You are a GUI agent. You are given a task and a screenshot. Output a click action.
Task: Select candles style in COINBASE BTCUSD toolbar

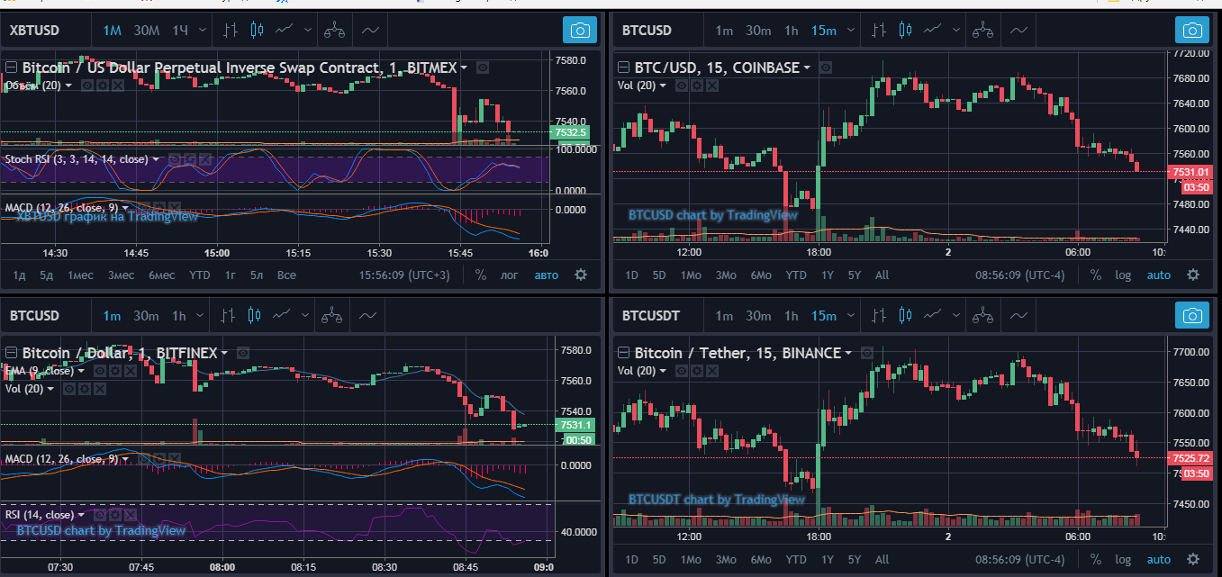coord(905,30)
